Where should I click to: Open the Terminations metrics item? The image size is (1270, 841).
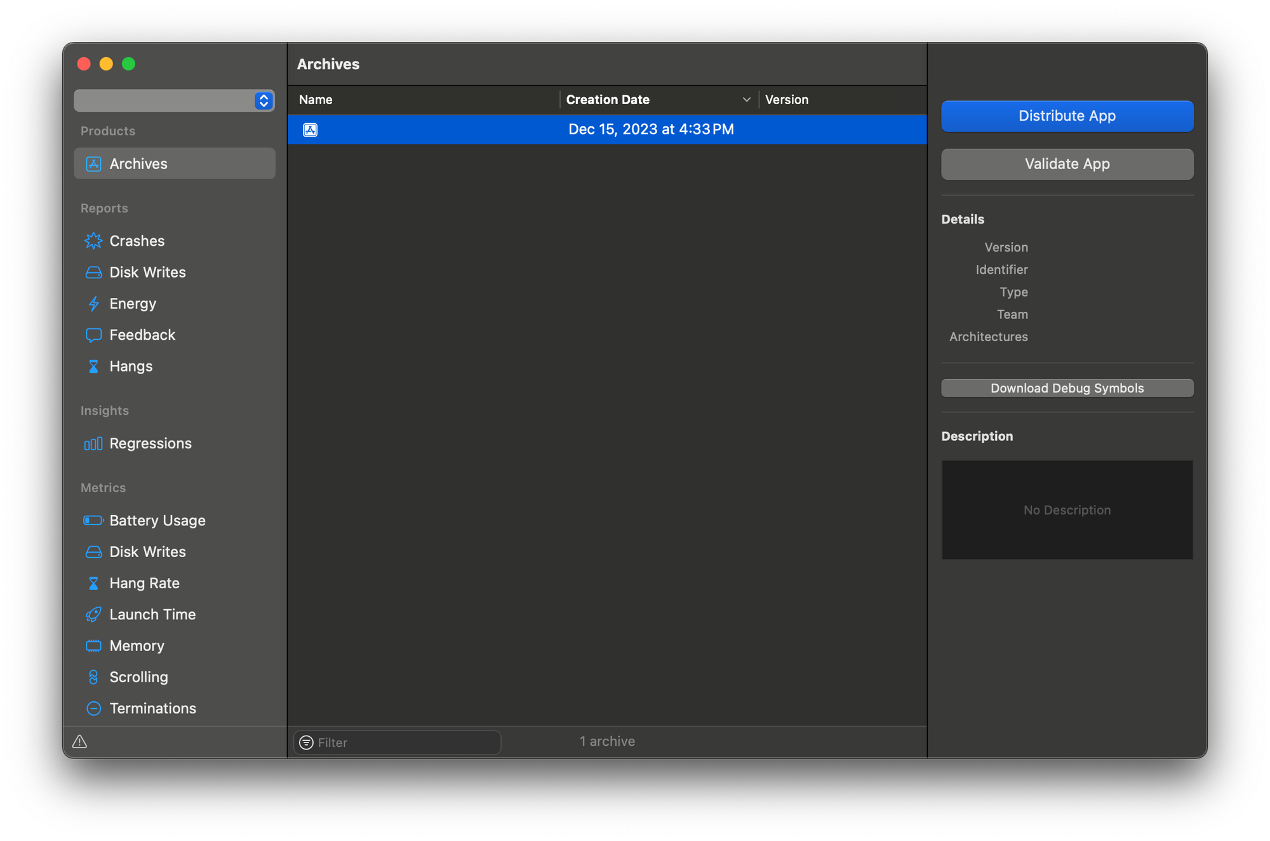[152, 708]
